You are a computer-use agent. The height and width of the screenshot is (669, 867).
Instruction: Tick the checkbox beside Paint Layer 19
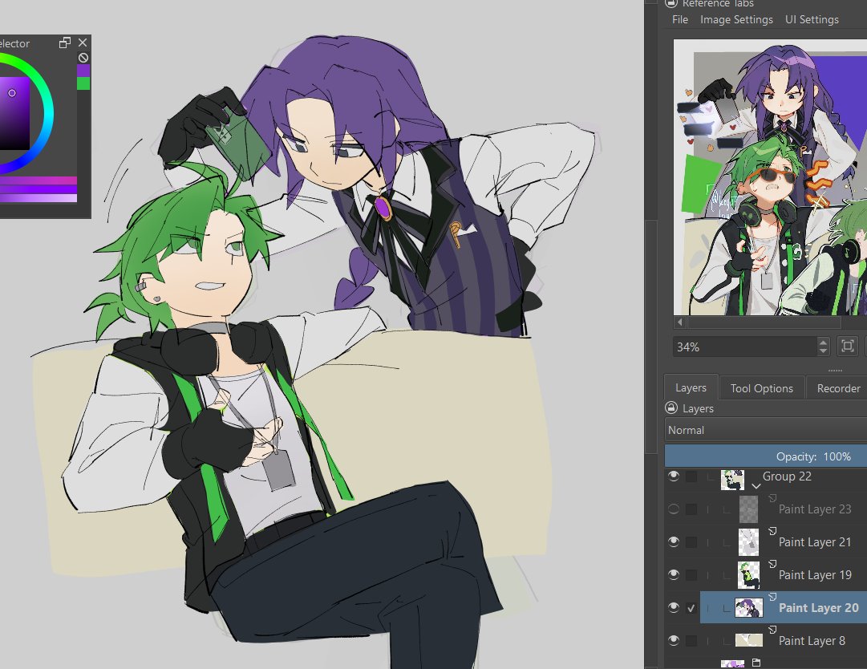point(691,574)
